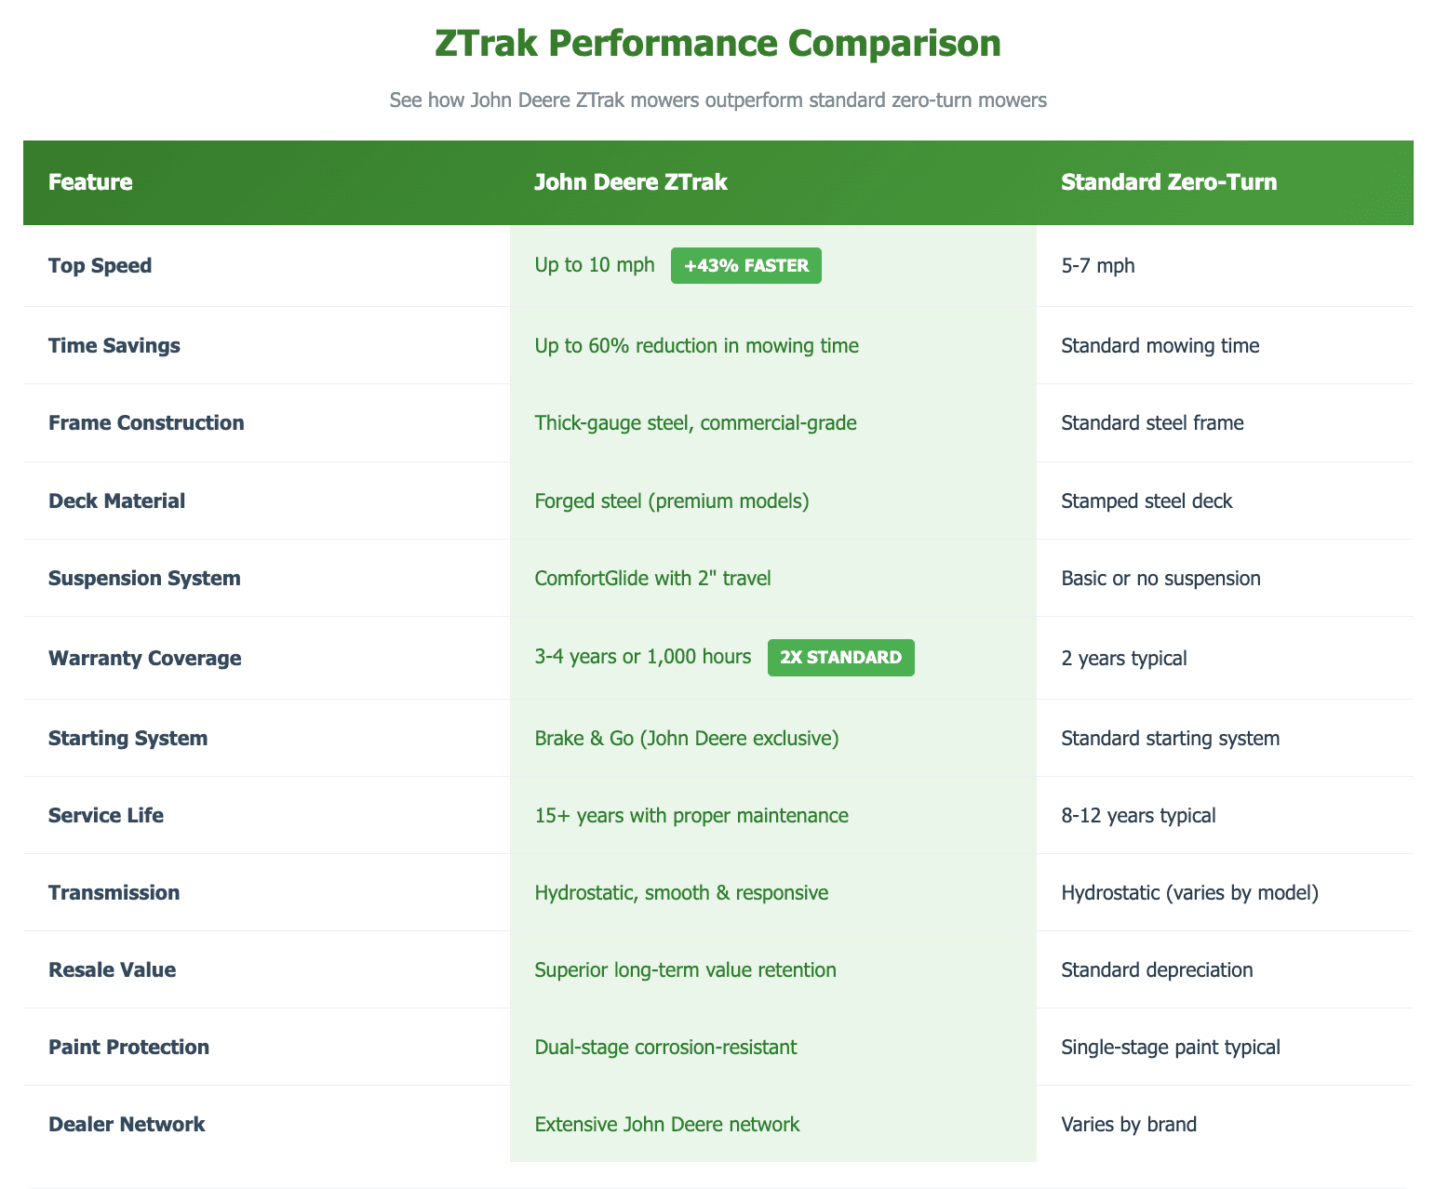Click the 'Up to 10 mph' cell text
The image size is (1435, 1189).
pyautogui.click(x=595, y=266)
